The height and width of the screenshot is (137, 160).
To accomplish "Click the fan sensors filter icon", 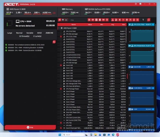I will click(127, 20).
